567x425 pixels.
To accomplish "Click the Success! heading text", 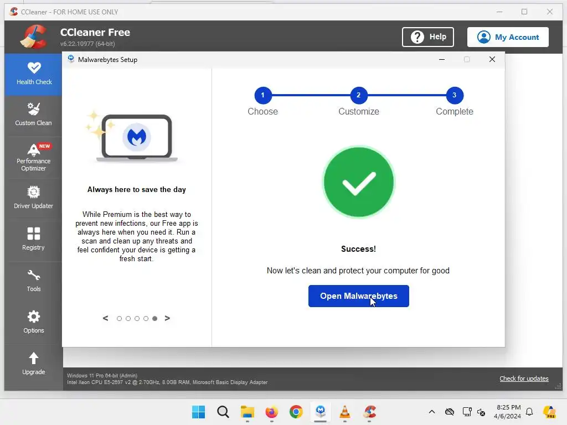I will (358, 249).
